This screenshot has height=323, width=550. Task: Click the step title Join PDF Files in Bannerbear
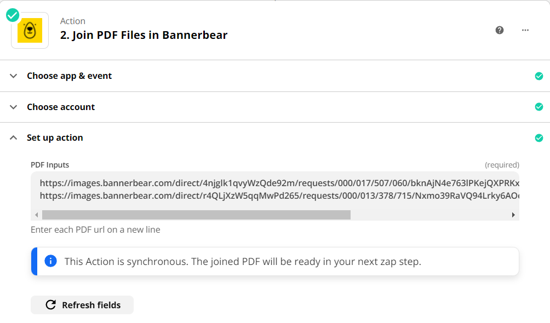(x=144, y=35)
